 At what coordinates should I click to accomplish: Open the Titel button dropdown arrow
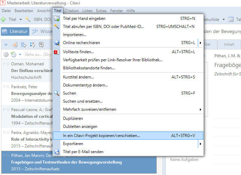point(21,20)
